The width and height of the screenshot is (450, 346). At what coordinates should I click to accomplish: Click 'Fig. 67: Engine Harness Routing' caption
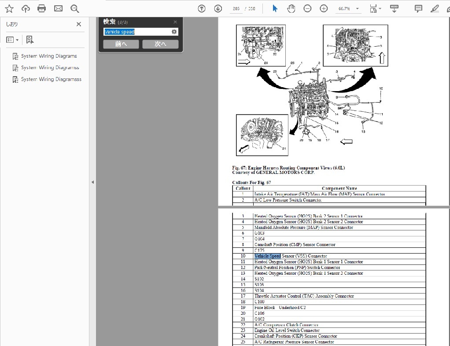288,168
